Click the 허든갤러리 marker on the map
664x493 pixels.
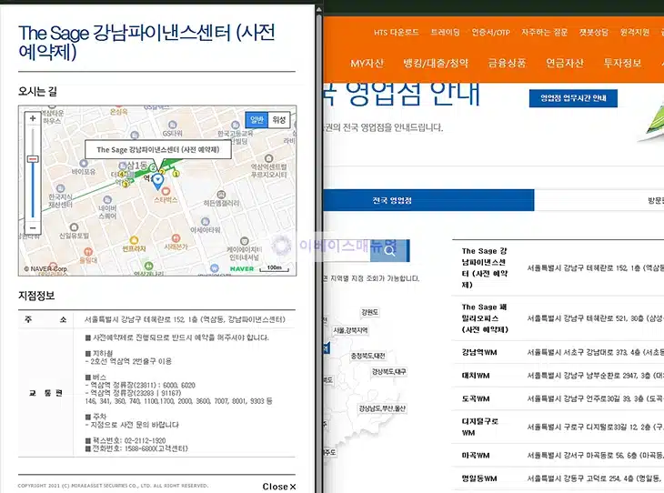coord(221,195)
